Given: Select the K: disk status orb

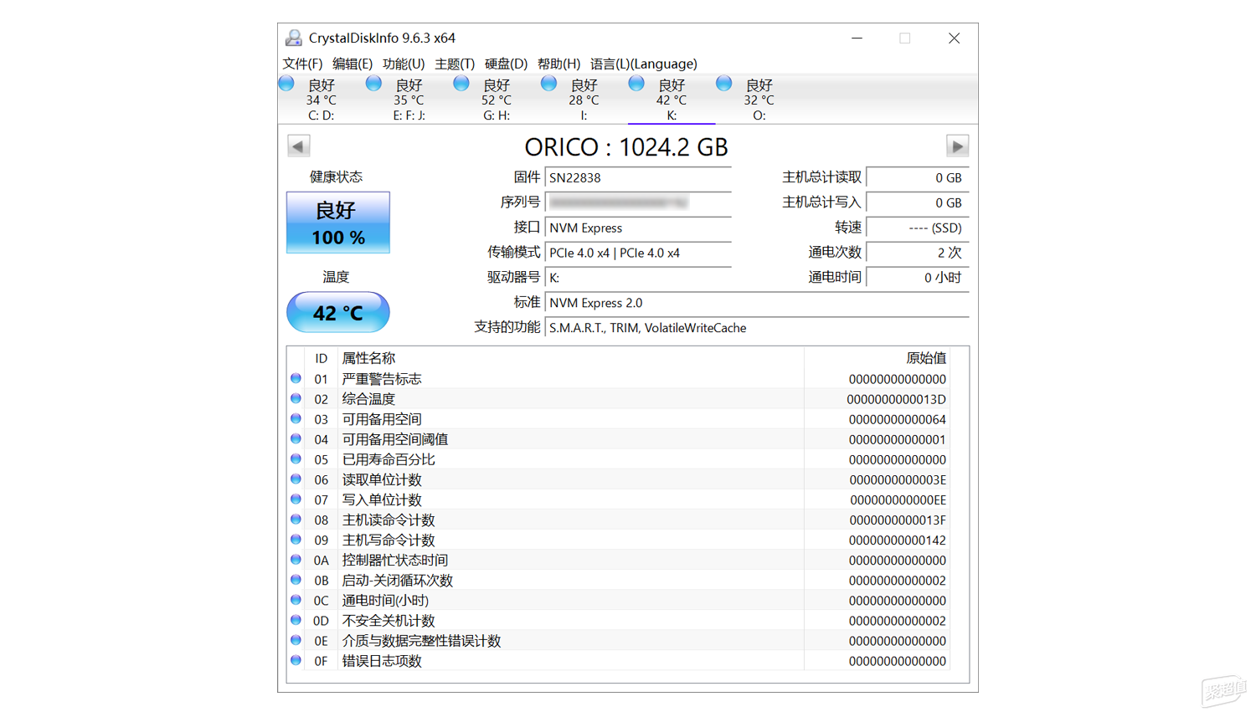Looking at the screenshot, I should click(636, 84).
